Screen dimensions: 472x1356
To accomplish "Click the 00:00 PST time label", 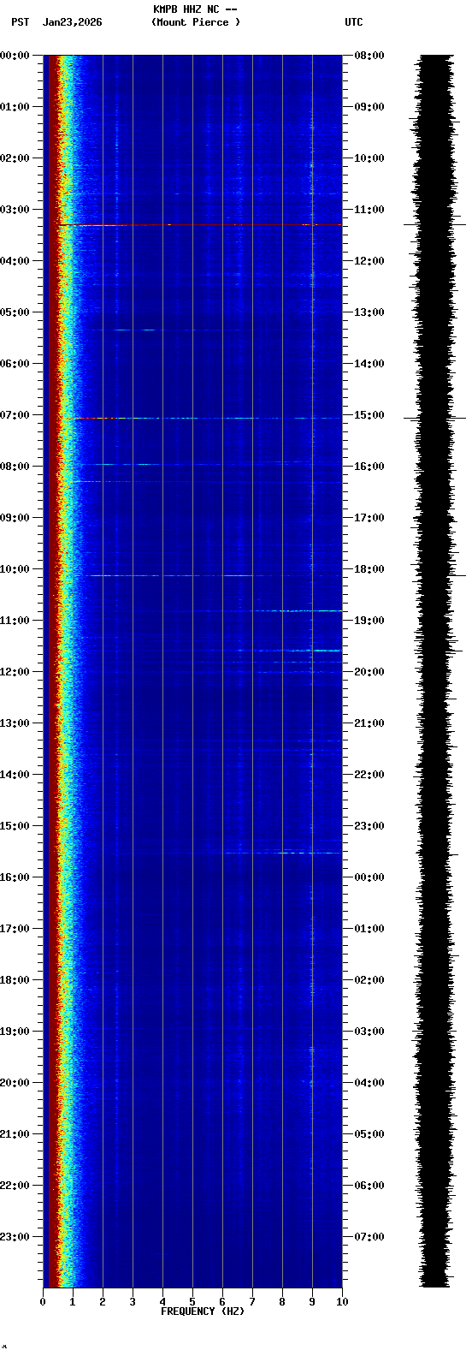I will pyautogui.click(x=15, y=56).
